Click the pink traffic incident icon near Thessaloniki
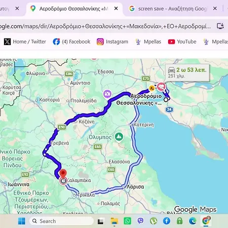The image size is (228, 228). [x=161, y=87]
